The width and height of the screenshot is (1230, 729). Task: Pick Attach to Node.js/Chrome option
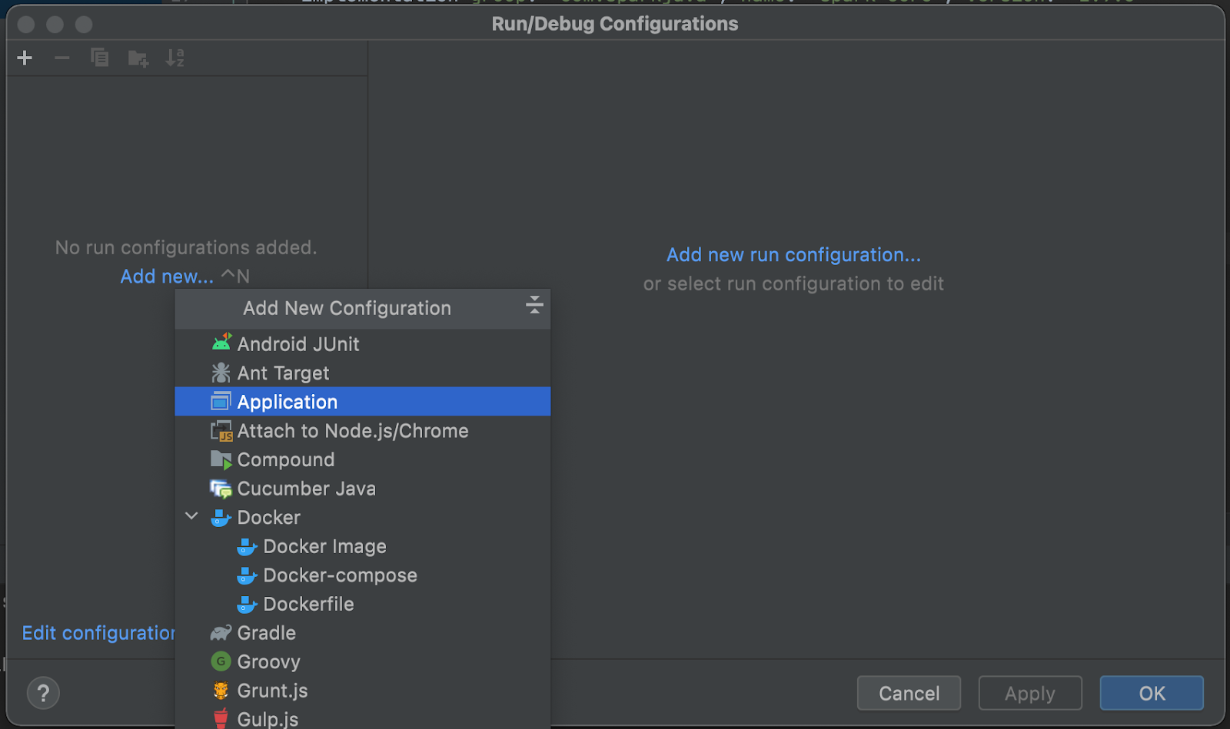point(352,431)
